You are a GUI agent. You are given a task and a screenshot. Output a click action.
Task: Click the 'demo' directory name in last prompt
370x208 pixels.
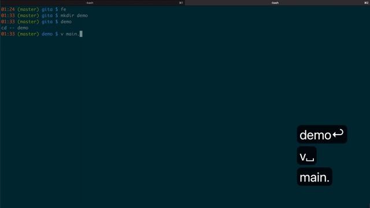(x=47, y=34)
